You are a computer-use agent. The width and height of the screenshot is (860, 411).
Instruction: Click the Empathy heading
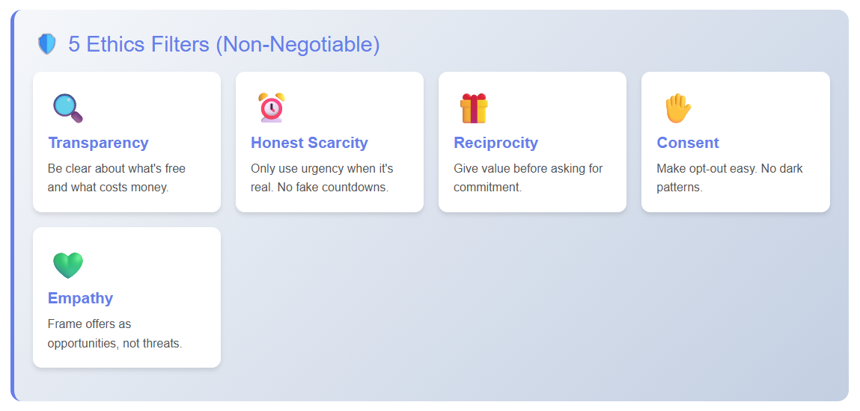click(x=80, y=298)
